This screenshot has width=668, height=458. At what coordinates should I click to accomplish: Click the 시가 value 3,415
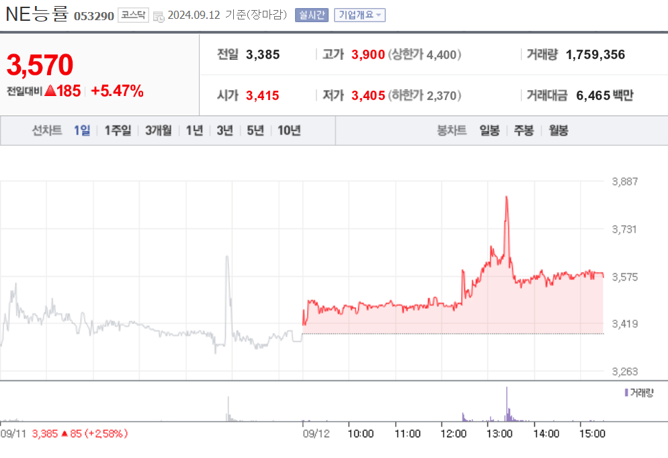click(262, 95)
